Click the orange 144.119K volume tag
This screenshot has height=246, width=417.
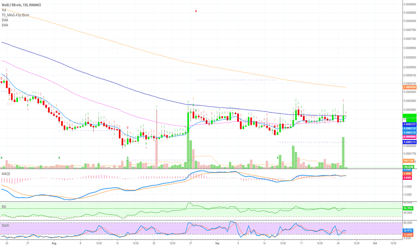click(x=409, y=161)
